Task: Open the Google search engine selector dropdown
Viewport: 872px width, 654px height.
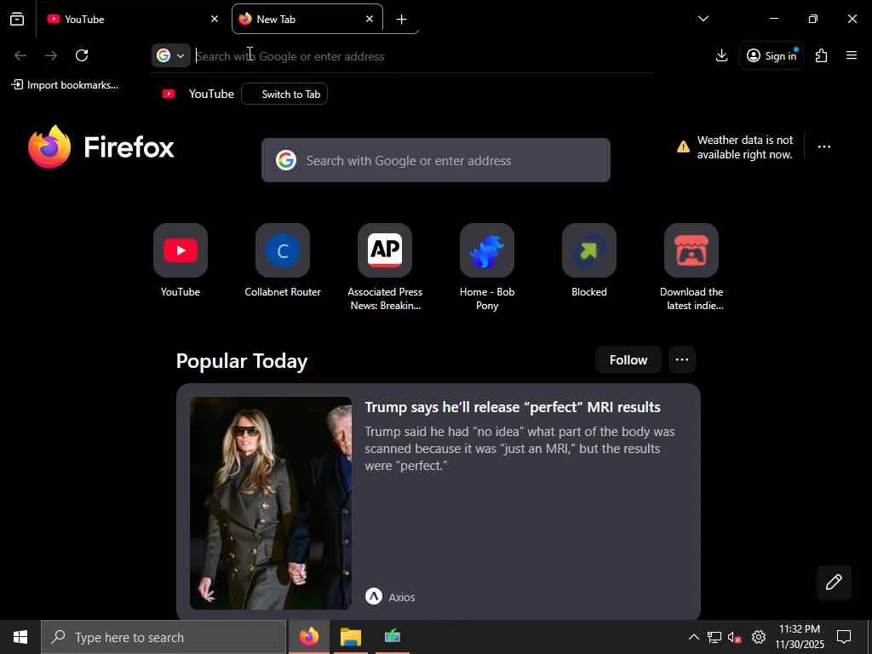Action: pyautogui.click(x=170, y=55)
